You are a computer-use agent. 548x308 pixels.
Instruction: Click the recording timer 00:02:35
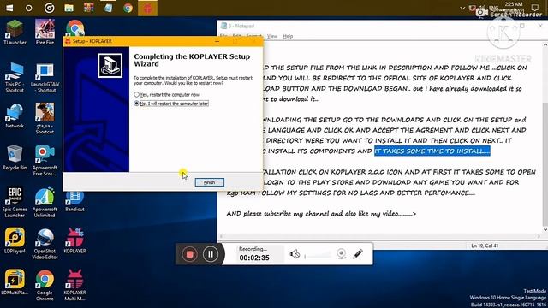[x=254, y=258]
